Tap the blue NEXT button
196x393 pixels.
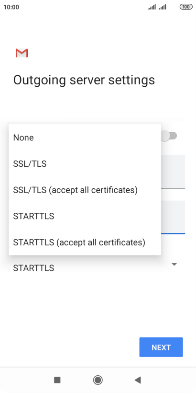(x=161, y=347)
